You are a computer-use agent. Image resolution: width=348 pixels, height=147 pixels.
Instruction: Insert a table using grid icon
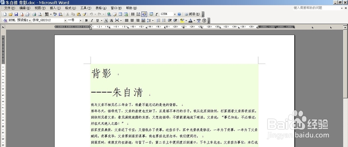[120, 14]
